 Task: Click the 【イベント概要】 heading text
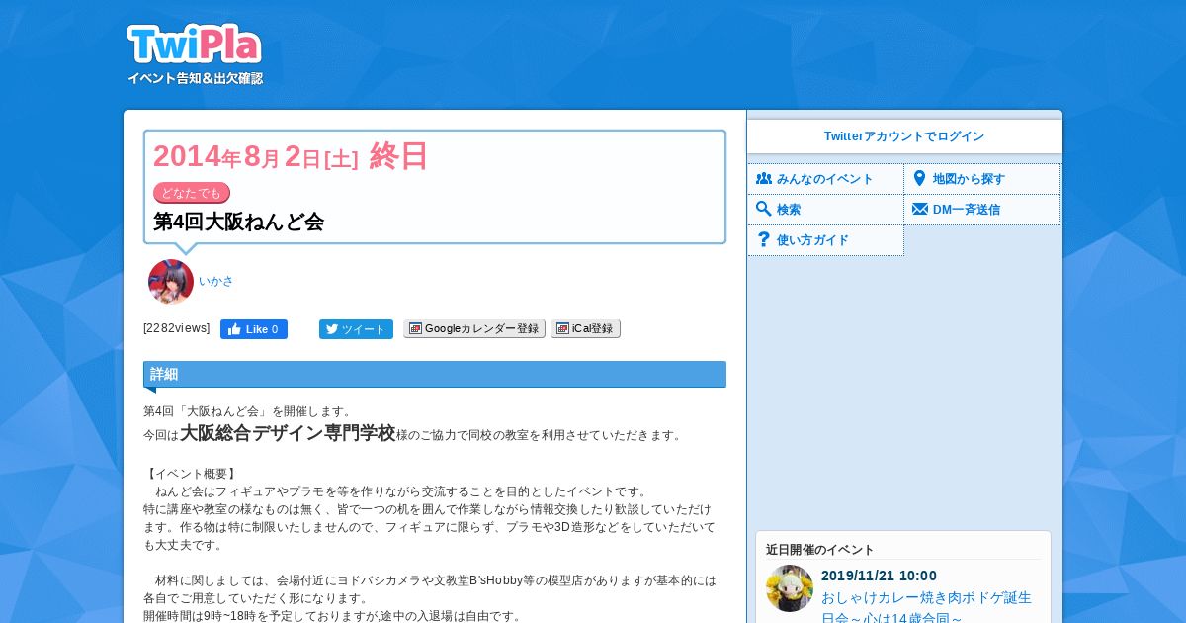(191, 474)
